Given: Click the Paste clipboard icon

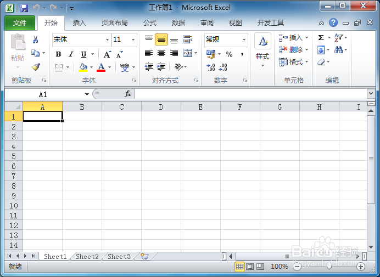Looking at the screenshot, I should click(18, 42).
